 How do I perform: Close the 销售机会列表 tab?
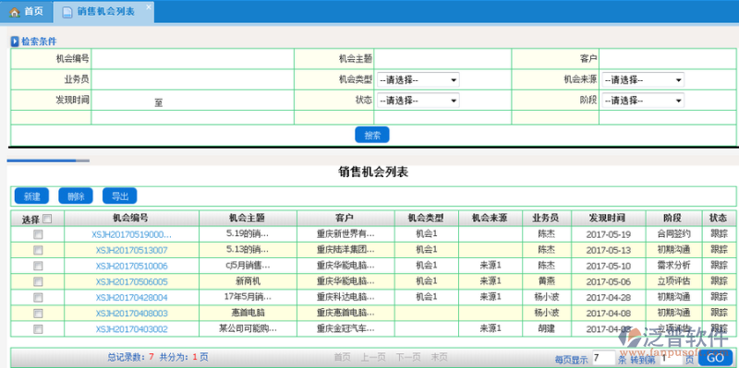(x=149, y=7)
